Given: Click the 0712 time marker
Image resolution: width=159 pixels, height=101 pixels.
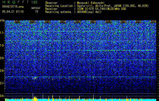Looking at the screenshot, I should tap(32, 22).
